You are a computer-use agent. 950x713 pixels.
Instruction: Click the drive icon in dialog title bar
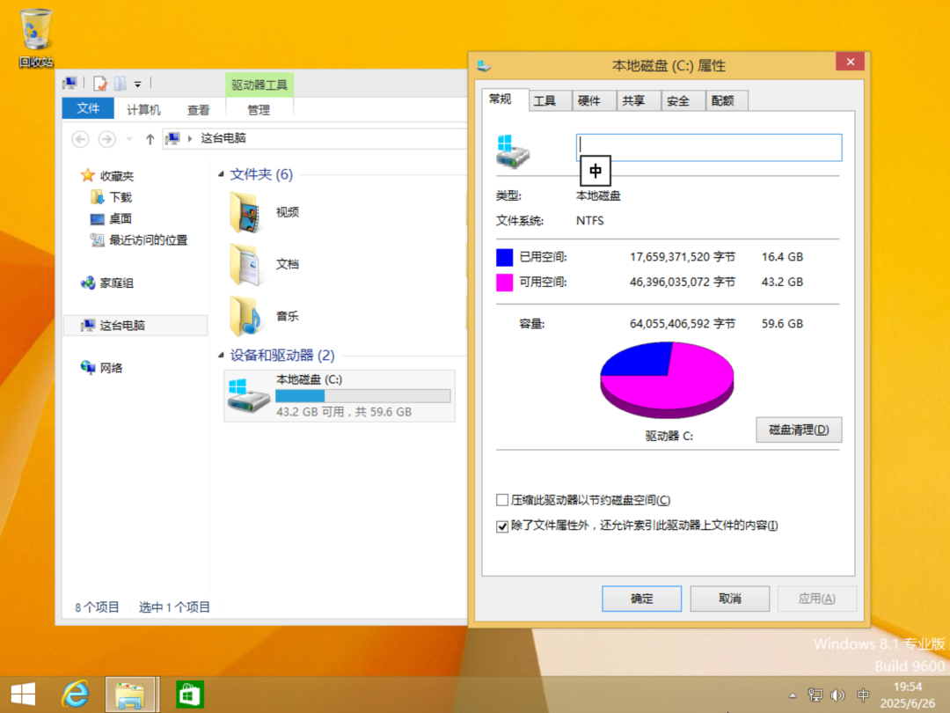click(x=484, y=65)
